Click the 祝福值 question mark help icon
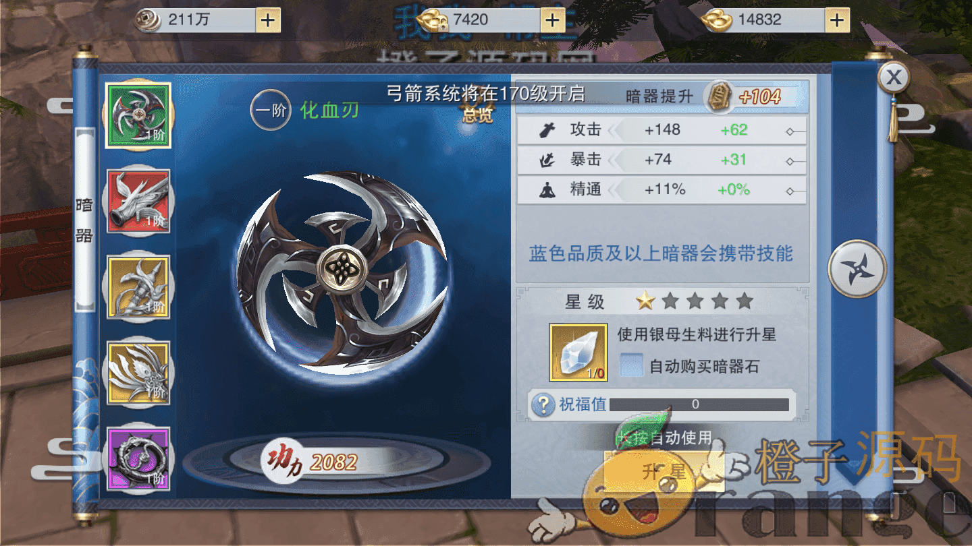972x546 pixels. 543,404
